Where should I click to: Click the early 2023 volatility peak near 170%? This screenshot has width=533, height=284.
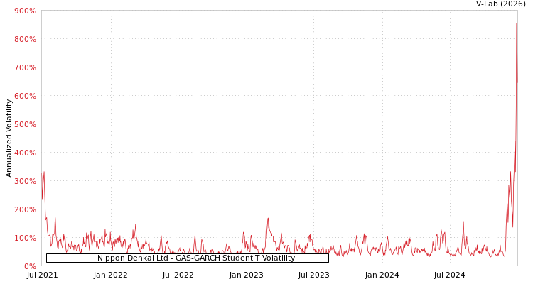pyautogui.click(x=268, y=219)
